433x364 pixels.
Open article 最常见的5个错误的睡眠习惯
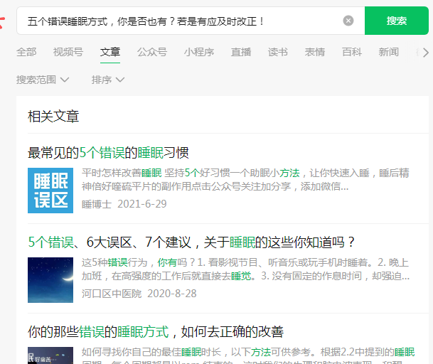108,153
